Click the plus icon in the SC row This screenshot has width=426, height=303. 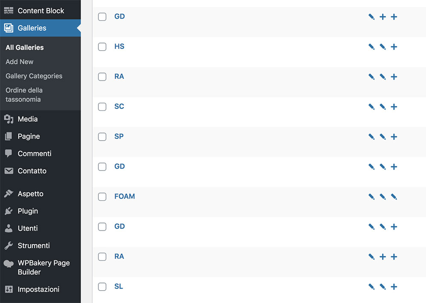tap(394, 107)
